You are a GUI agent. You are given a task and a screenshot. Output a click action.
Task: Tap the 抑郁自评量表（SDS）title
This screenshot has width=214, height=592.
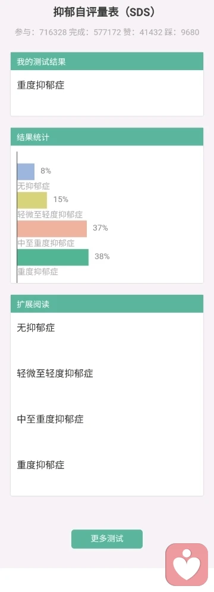(105, 12)
